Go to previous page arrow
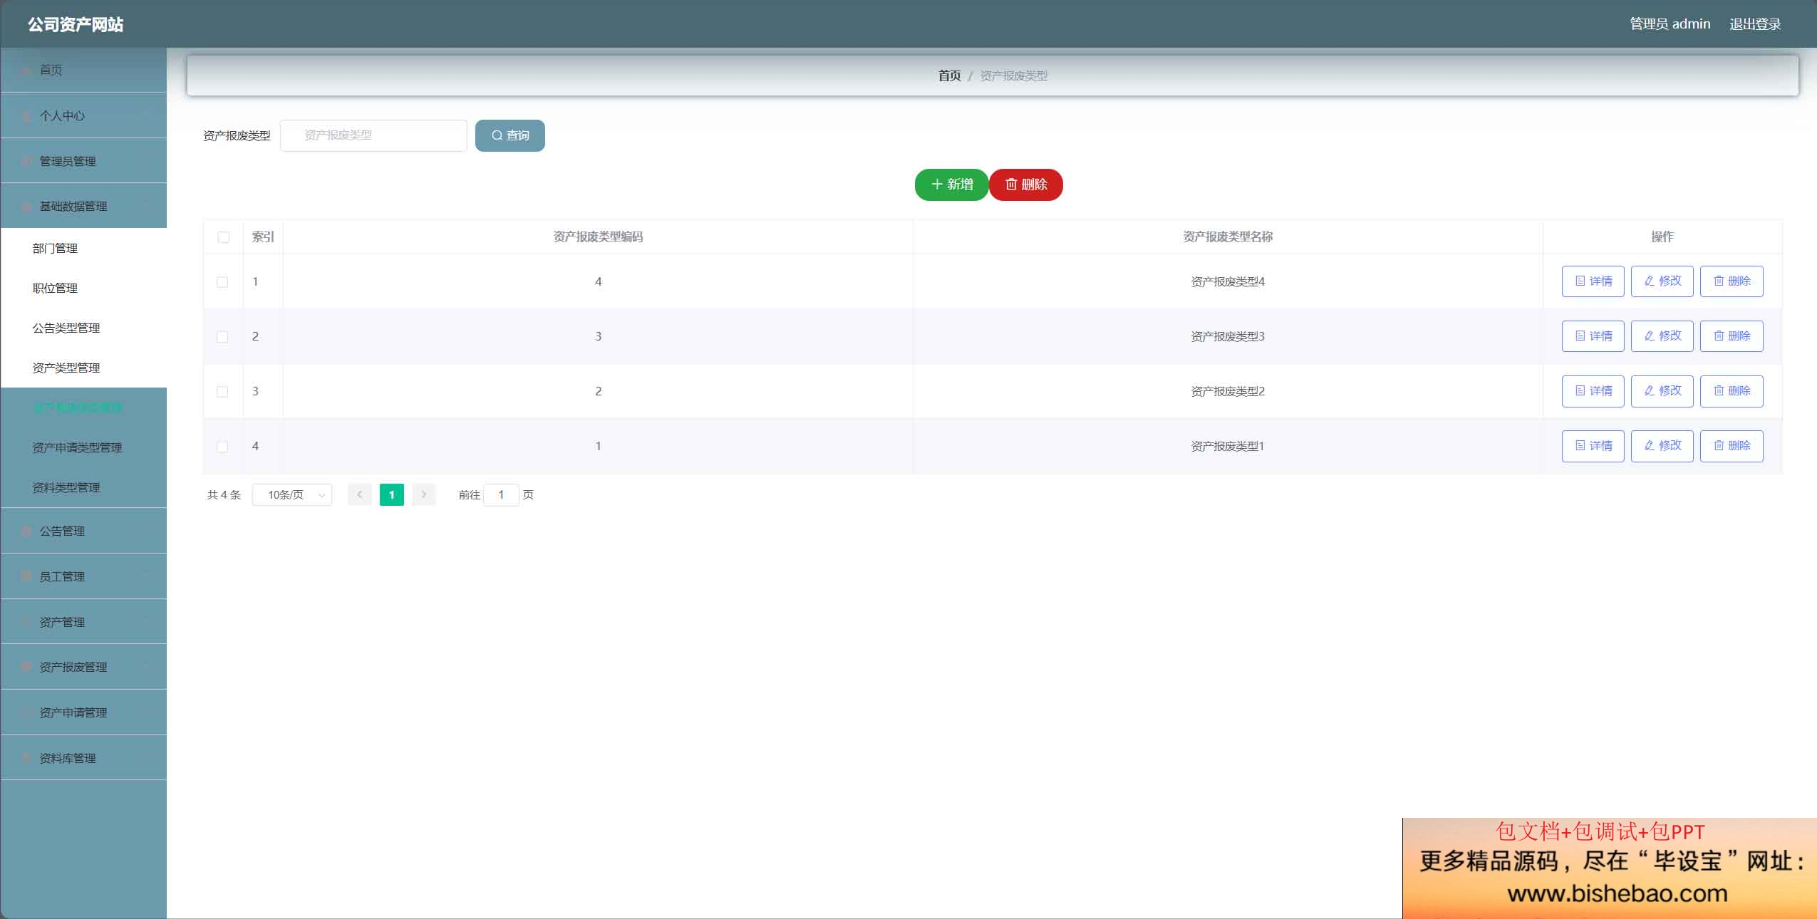Image resolution: width=1817 pixels, height=919 pixels. click(x=360, y=494)
